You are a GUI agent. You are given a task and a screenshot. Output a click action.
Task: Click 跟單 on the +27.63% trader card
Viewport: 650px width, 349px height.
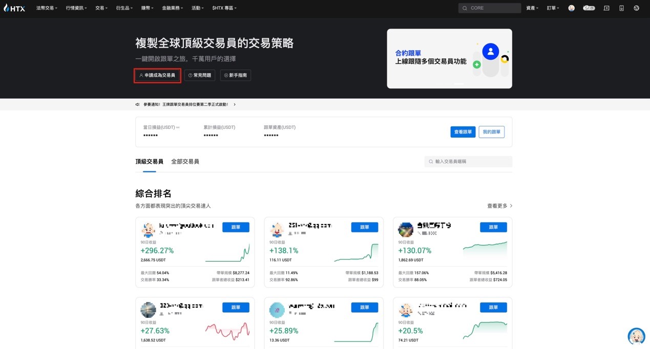(x=236, y=308)
